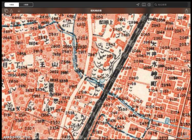The width and height of the screenshot is (192, 140).
Task: Switch to the 2画面 dual-view tab
Action: [26, 5]
